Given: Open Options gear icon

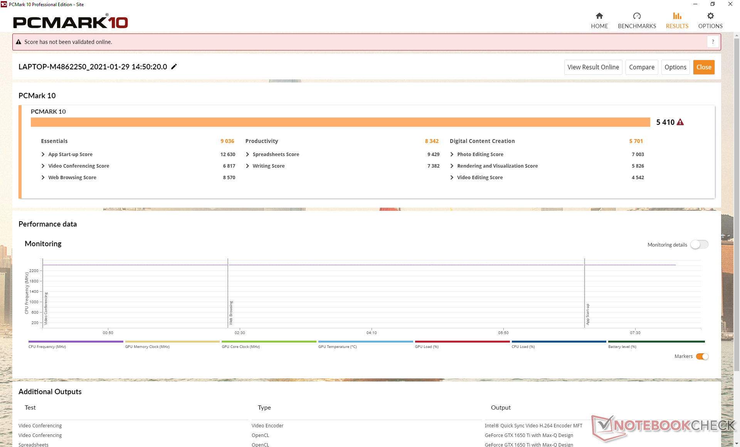Looking at the screenshot, I should (710, 16).
